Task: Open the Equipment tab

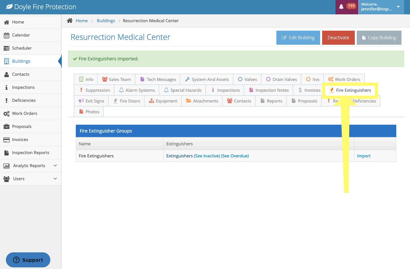Action: (x=163, y=101)
